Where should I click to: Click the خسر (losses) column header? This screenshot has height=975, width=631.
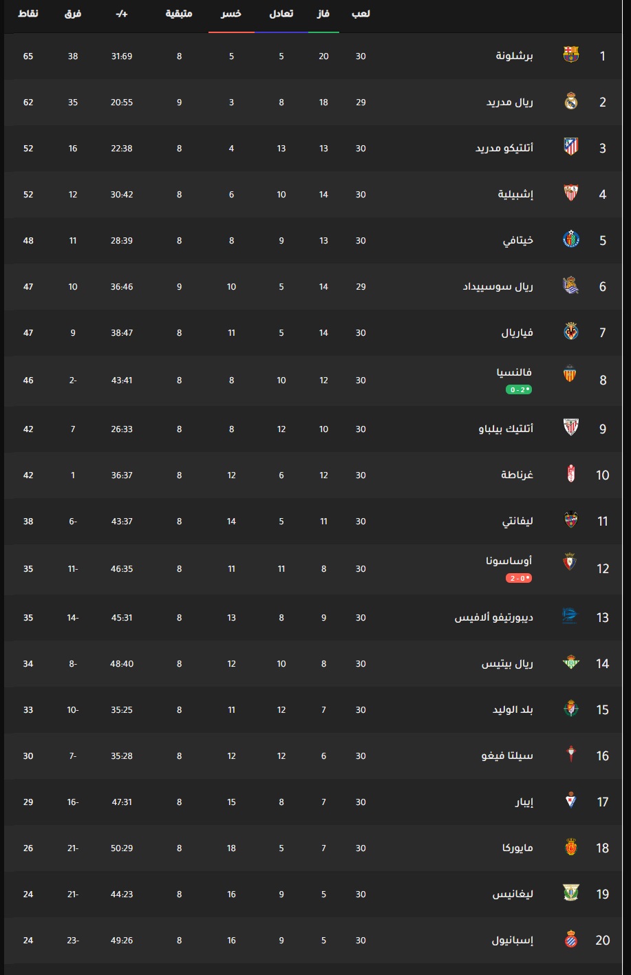click(x=231, y=14)
